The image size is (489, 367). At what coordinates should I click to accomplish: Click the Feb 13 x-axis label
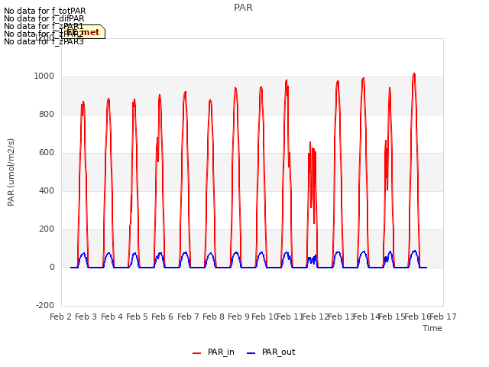pos(342,317)
